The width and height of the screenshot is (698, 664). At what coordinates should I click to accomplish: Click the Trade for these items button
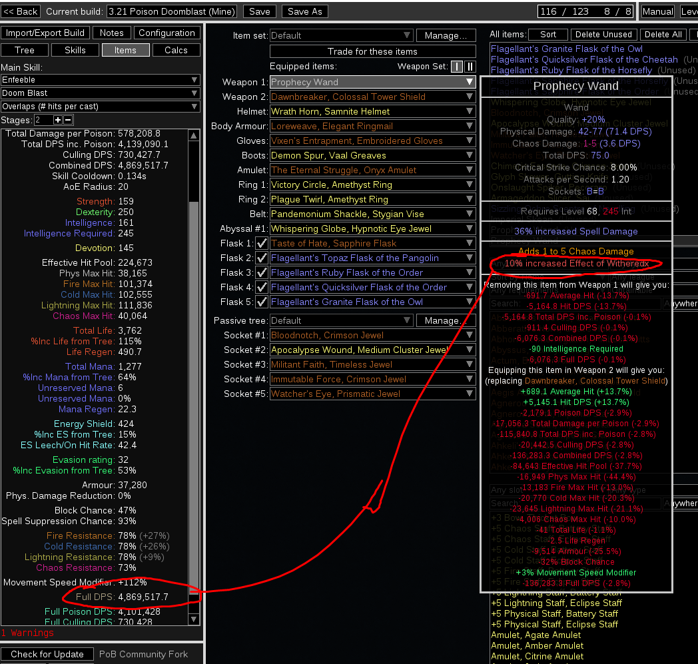pyautogui.click(x=372, y=51)
